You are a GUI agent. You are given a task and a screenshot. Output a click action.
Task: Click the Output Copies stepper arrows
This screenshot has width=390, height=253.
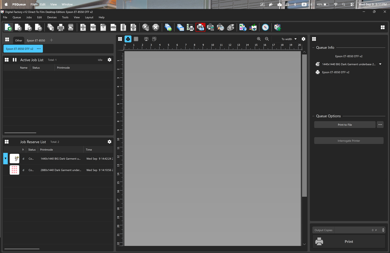[383, 230]
